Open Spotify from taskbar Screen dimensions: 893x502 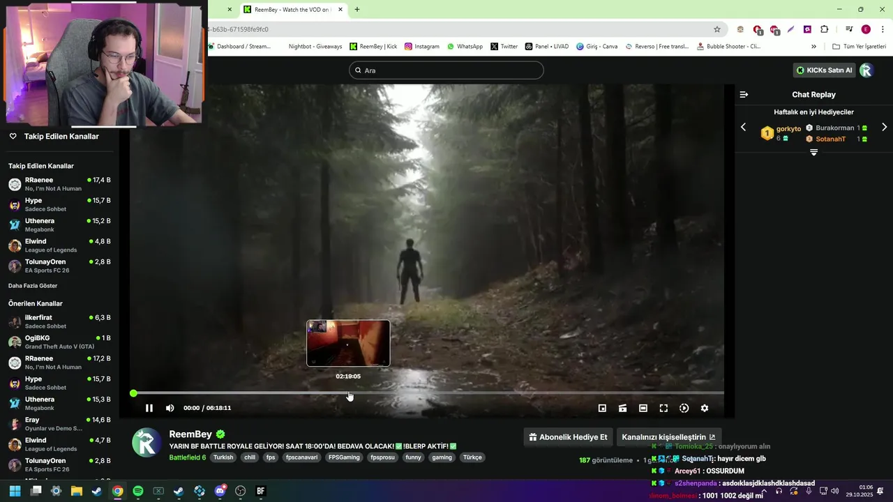click(138, 491)
